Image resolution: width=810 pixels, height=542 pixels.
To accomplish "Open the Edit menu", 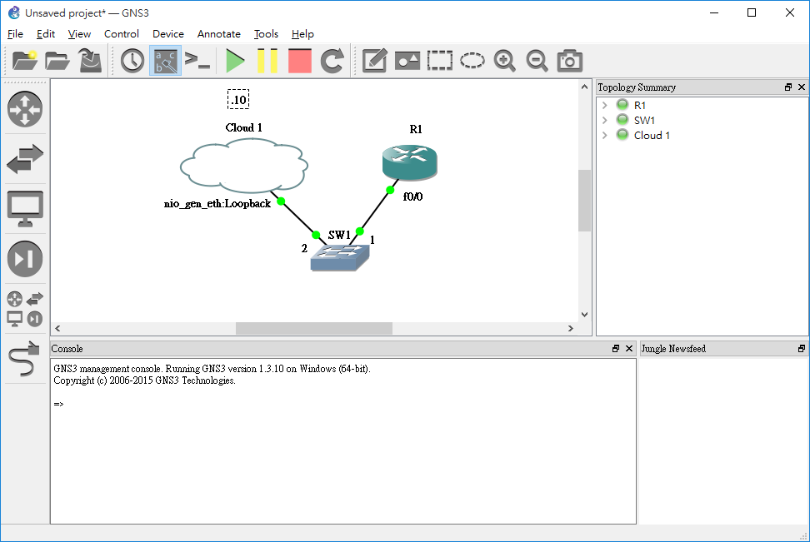I will click(46, 34).
